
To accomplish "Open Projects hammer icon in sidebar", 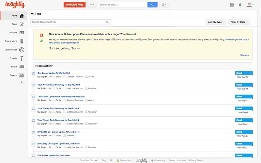I will point(22,58).
